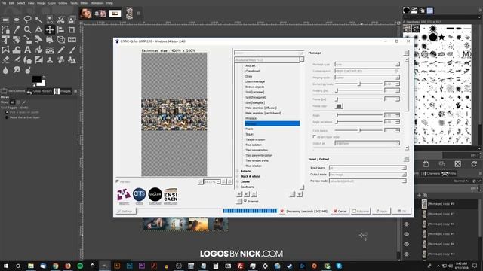Click the Cancel button
Screen dimensions: 483x271
coord(340,211)
